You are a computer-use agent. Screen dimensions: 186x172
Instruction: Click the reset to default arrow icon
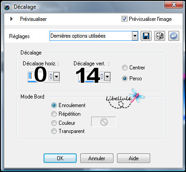(174, 36)
